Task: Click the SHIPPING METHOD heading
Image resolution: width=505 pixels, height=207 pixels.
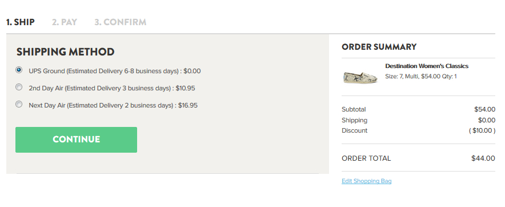Action: pos(65,52)
